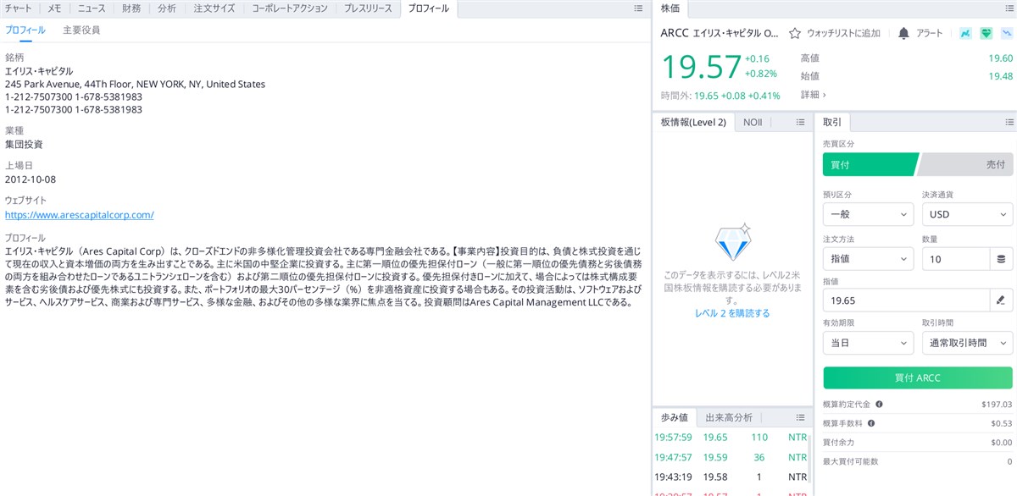Switch to the ニュース tab
Screen dimensions: 1017x496
coord(92,8)
